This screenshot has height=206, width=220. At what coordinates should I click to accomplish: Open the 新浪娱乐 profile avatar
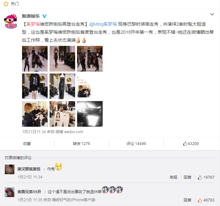11,21
